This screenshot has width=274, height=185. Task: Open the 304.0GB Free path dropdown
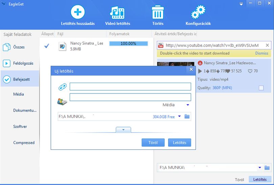[179, 116]
